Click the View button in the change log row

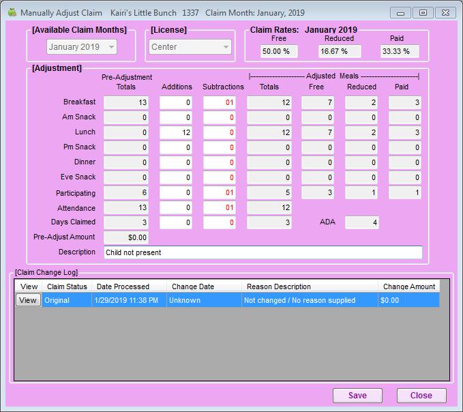click(28, 300)
